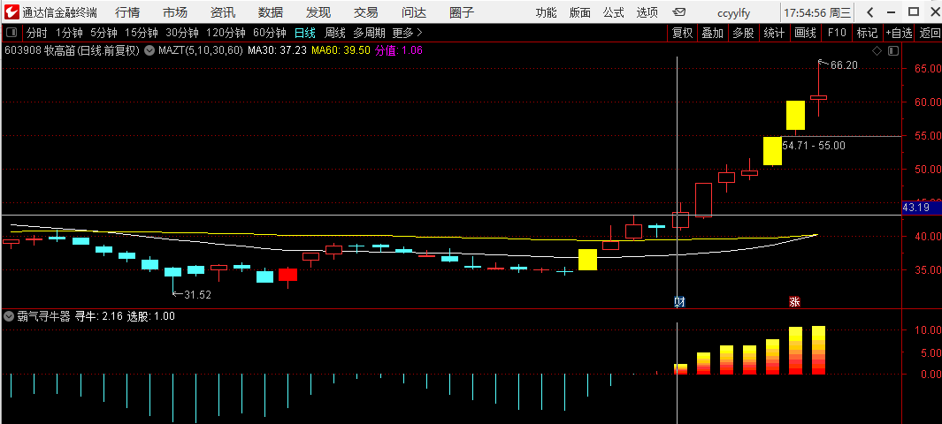Click the MA60: 39.50 value

pyautogui.click(x=341, y=51)
